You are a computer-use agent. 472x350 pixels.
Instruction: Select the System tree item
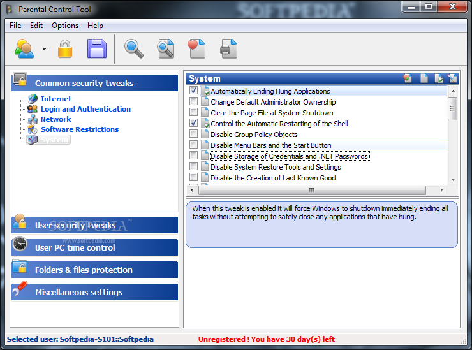tap(54, 140)
